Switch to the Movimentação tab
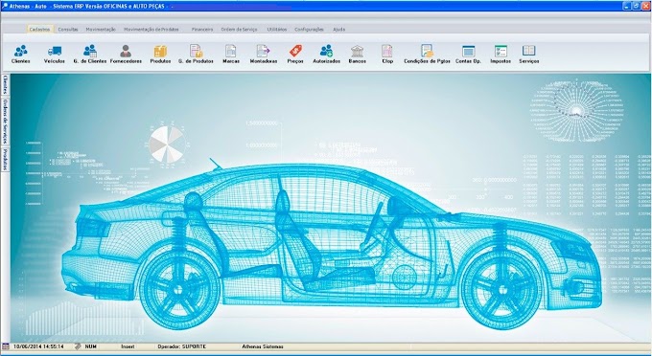 (101, 30)
